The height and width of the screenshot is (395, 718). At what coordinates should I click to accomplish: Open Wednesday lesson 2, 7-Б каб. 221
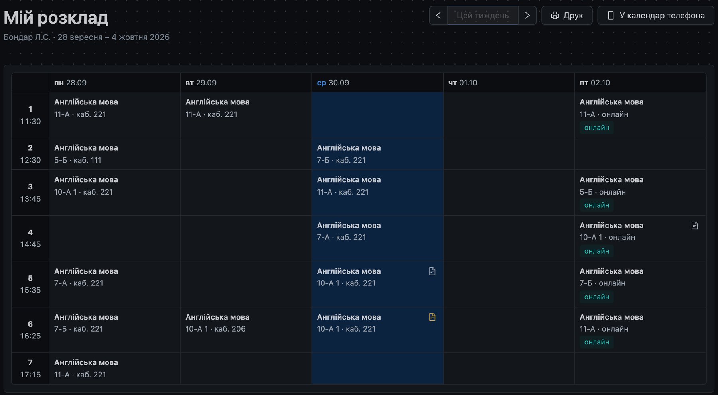(377, 154)
